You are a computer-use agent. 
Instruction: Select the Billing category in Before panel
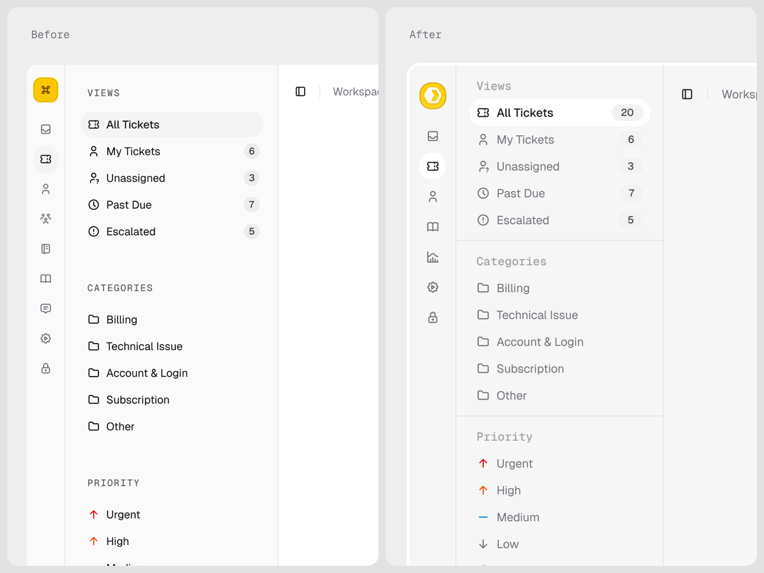point(172,320)
